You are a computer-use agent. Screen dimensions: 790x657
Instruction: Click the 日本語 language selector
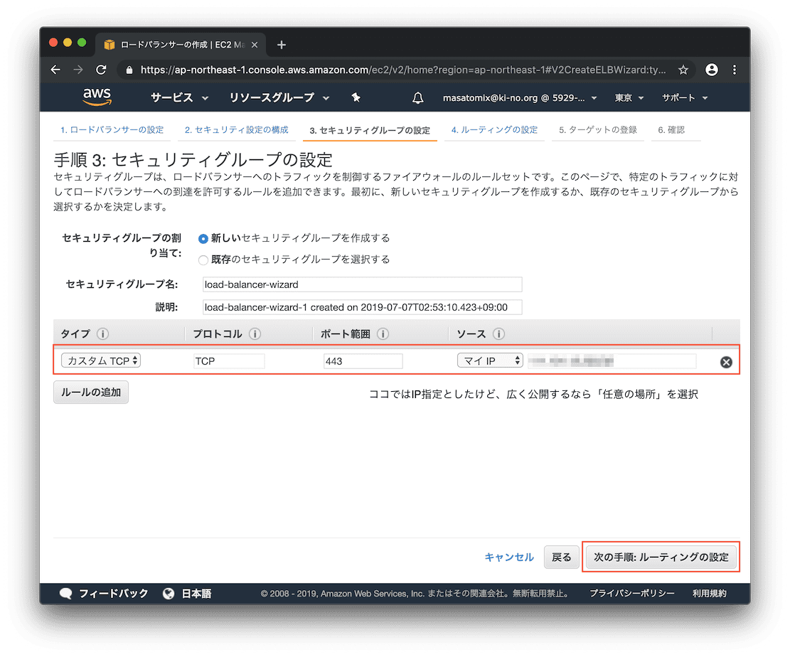196,594
